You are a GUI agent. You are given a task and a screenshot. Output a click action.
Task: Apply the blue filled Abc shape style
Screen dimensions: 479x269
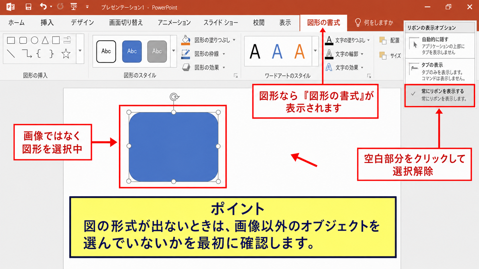(132, 51)
